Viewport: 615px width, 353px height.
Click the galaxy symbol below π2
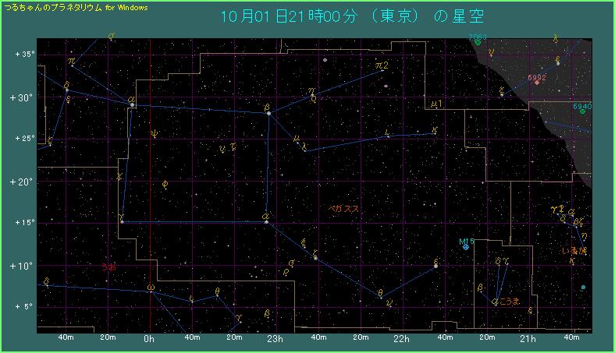point(386,86)
